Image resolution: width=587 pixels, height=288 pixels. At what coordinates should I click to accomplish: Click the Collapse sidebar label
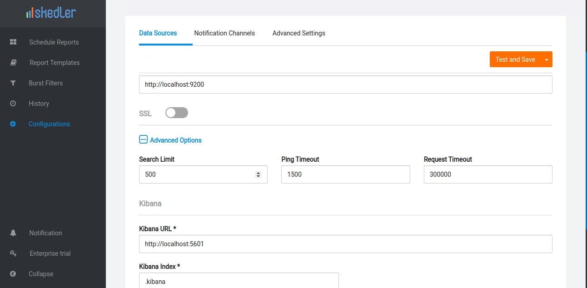pos(41,274)
